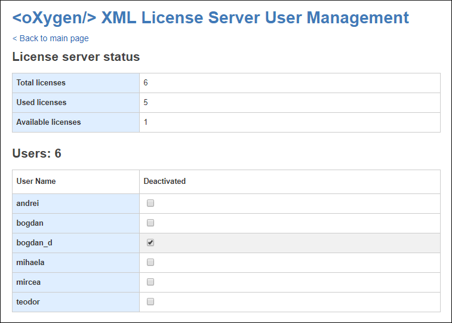452x323 pixels.
Task: Select the mircea user name cell
Action: pos(29,282)
